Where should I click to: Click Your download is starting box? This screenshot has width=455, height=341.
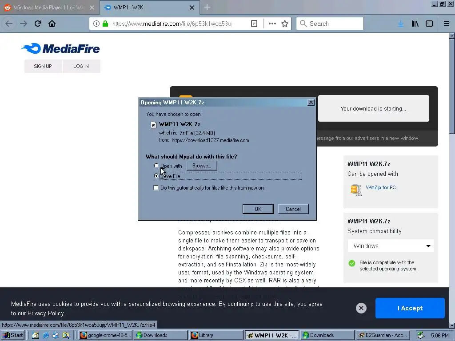[x=373, y=108]
